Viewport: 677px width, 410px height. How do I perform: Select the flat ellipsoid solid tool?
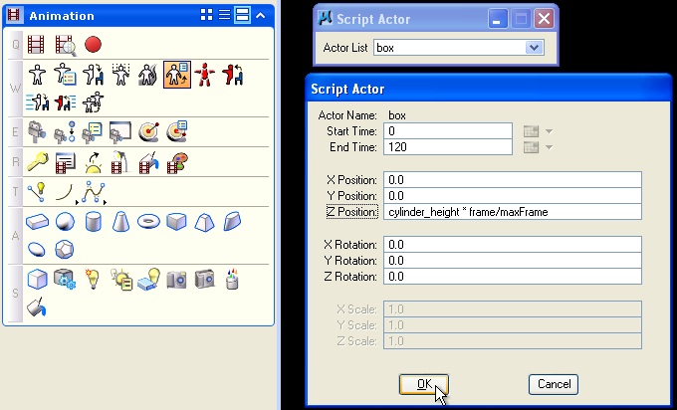(36, 250)
